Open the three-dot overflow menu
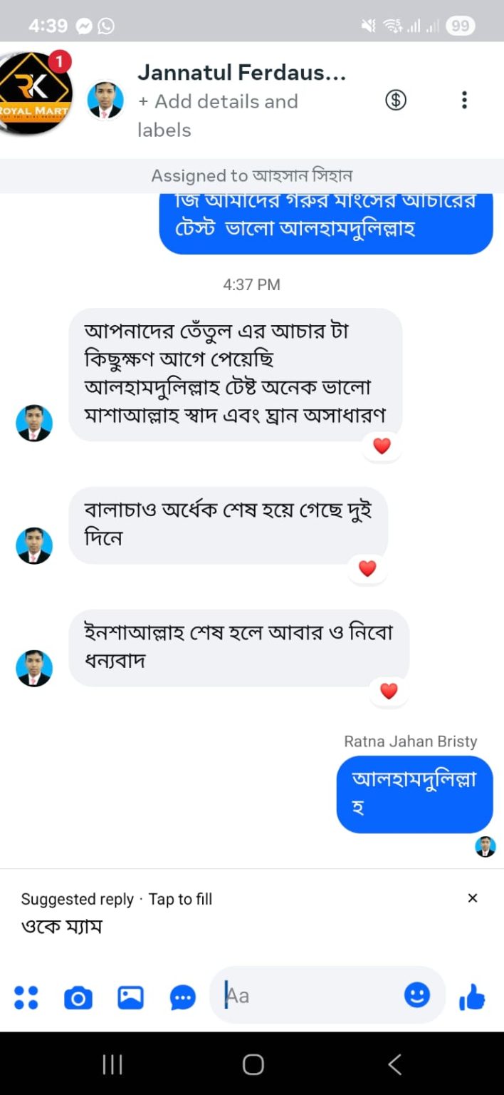The image size is (504, 1095). 464,100
